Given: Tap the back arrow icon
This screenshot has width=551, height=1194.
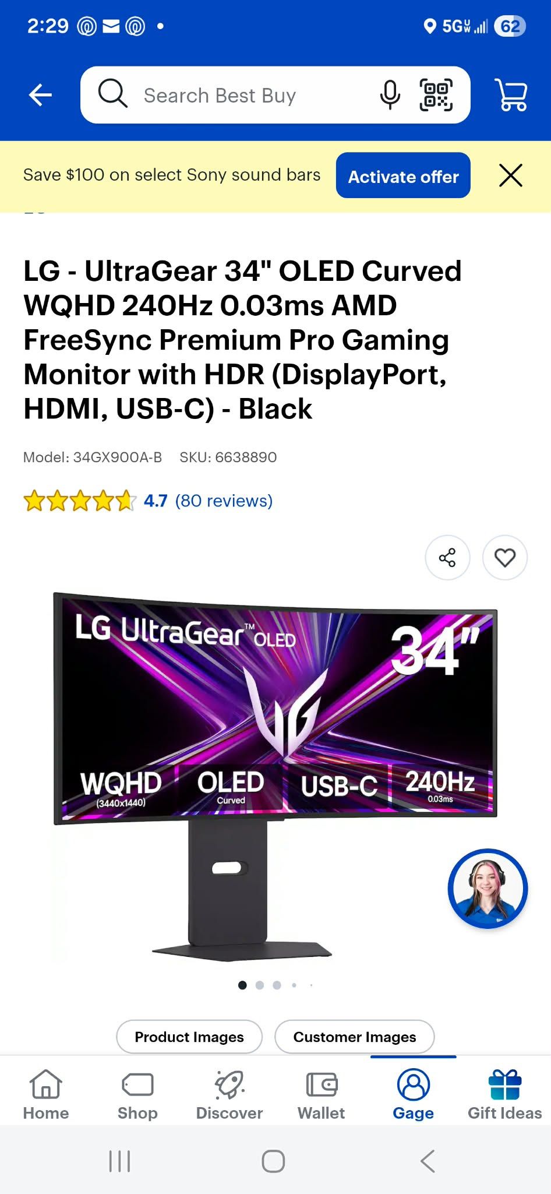Looking at the screenshot, I should click(x=40, y=95).
